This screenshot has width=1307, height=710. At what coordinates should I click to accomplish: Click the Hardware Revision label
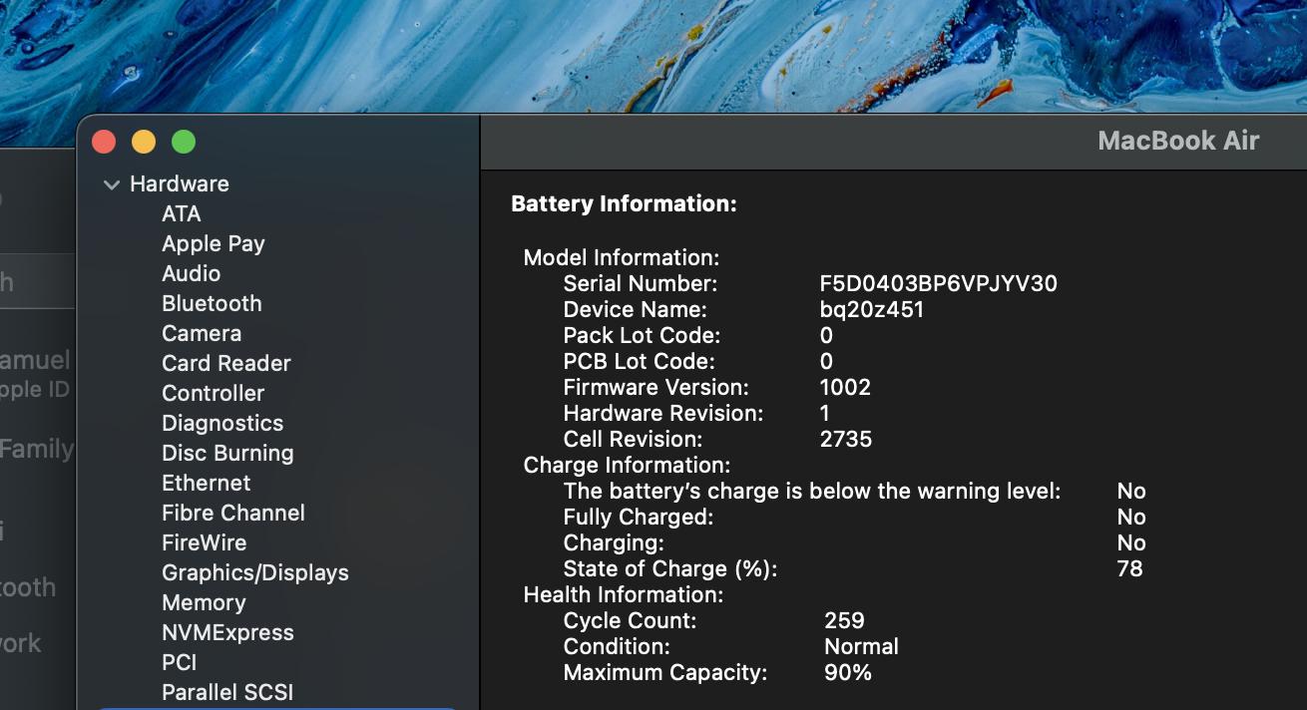(x=663, y=413)
